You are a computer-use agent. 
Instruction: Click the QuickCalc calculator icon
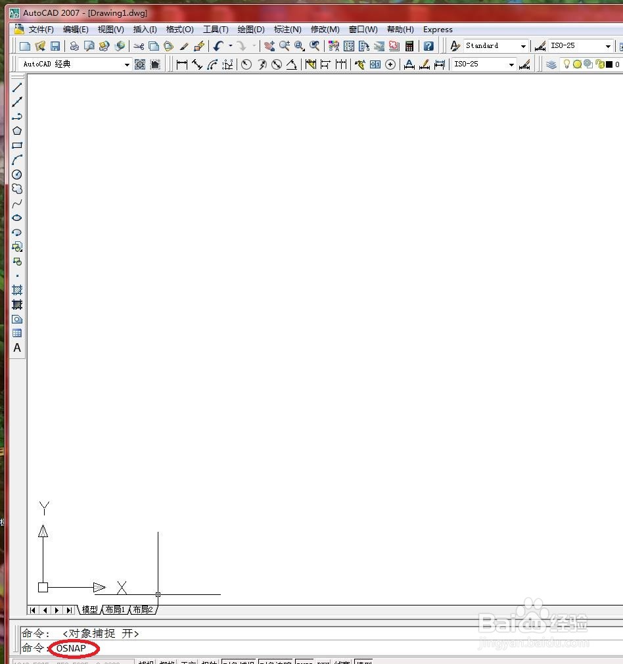point(409,46)
